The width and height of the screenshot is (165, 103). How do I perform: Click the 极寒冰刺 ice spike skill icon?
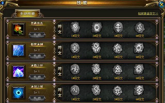tap(19, 50)
